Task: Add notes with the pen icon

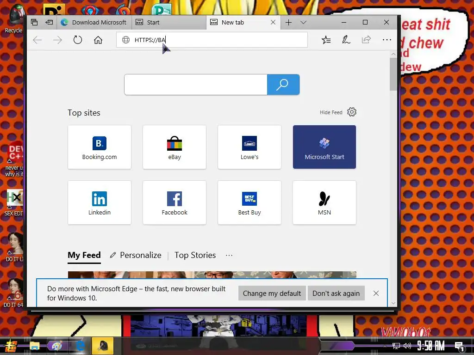Action: 346,40
